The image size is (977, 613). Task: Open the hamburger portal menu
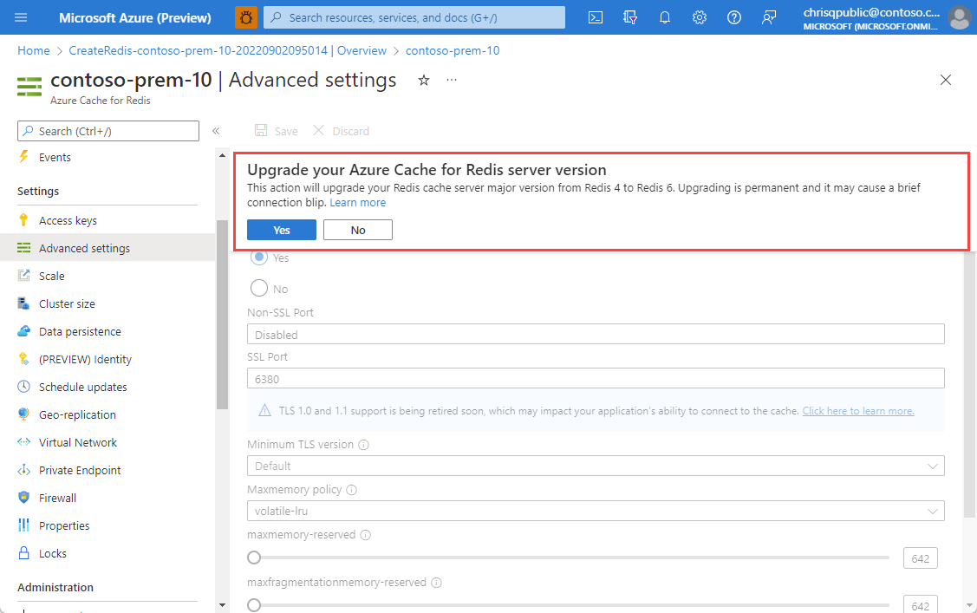pyautogui.click(x=22, y=17)
